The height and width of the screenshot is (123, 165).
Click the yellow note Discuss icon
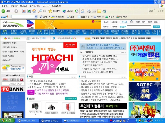99,11
